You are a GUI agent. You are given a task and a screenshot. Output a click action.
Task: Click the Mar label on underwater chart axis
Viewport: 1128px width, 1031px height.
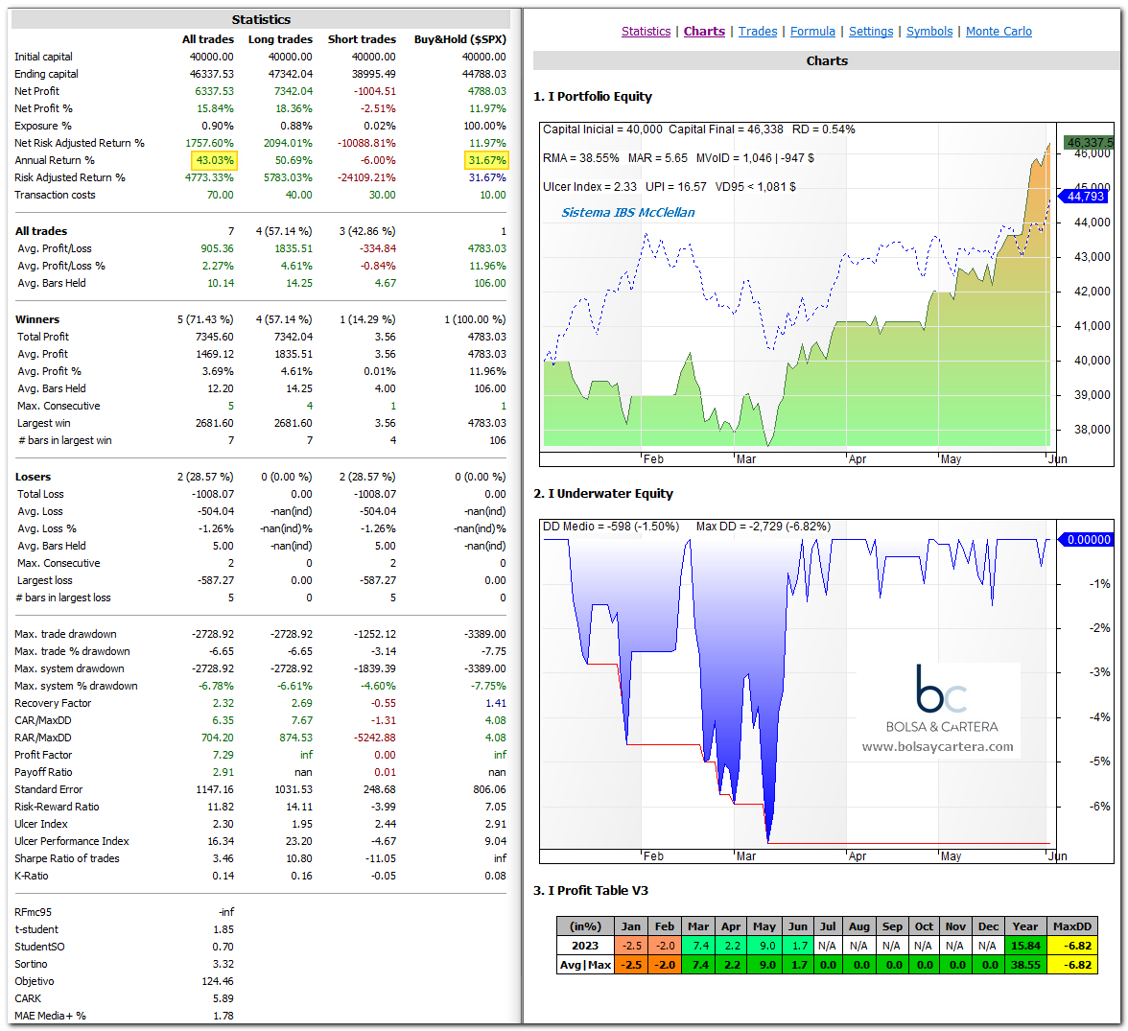(x=746, y=856)
